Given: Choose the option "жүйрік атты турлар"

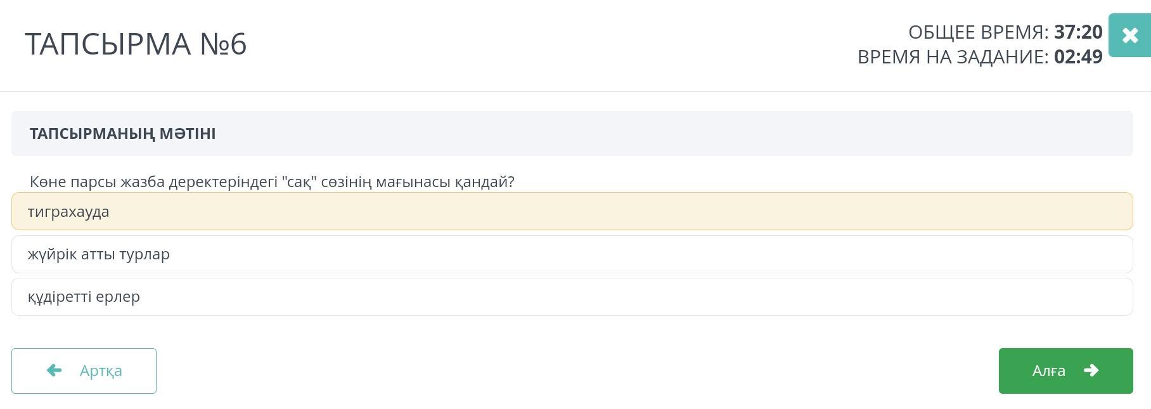Looking at the screenshot, I should 99,254.
